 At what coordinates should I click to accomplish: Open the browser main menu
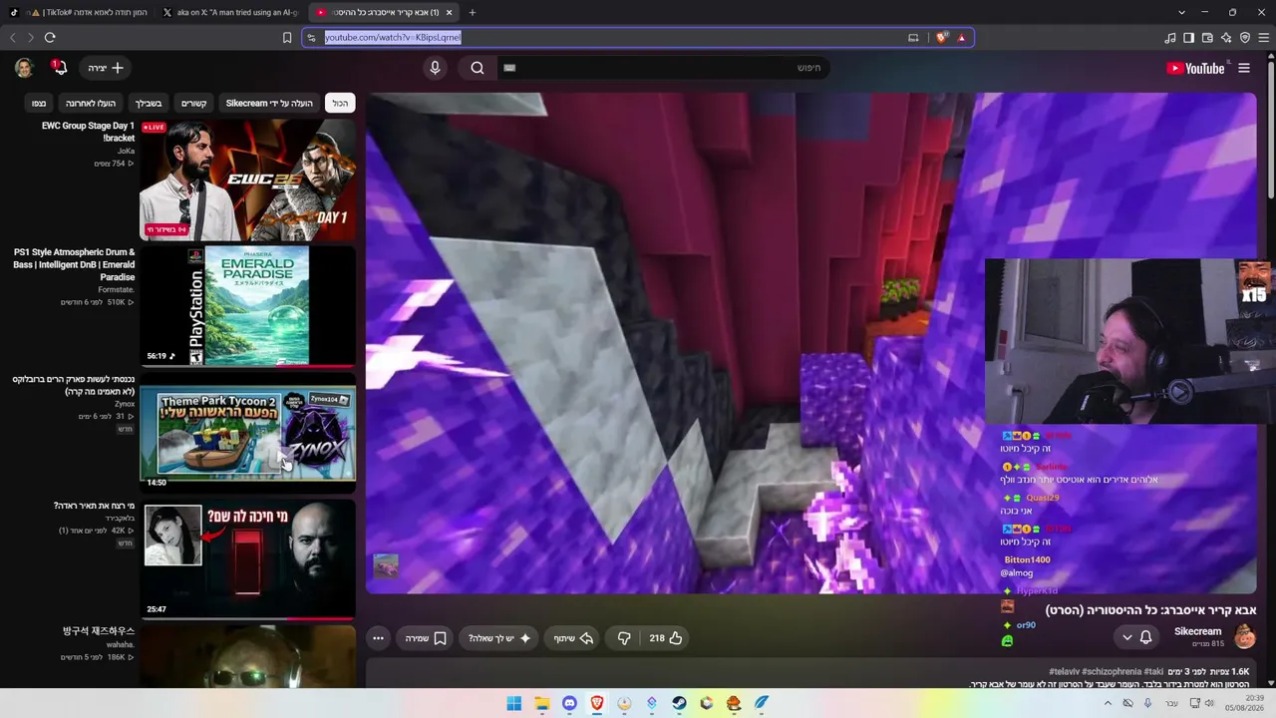[1264, 38]
